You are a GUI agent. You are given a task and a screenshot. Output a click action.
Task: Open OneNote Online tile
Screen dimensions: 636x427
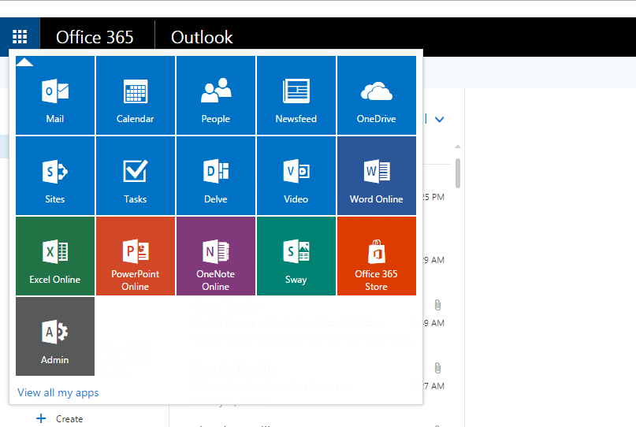click(215, 257)
